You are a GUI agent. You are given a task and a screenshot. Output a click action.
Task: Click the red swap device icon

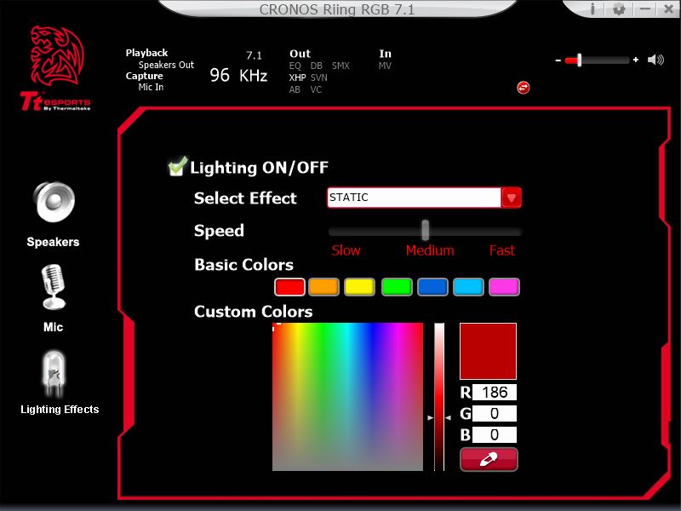pos(524,88)
